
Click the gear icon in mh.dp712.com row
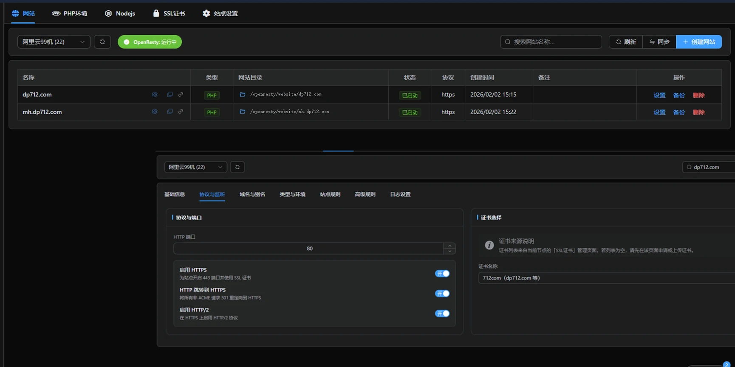tap(155, 112)
